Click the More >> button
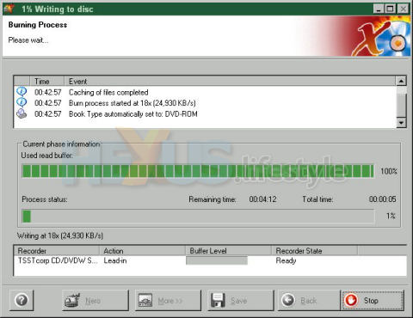Screen dimensions: 413x318 click(x=168, y=300)
